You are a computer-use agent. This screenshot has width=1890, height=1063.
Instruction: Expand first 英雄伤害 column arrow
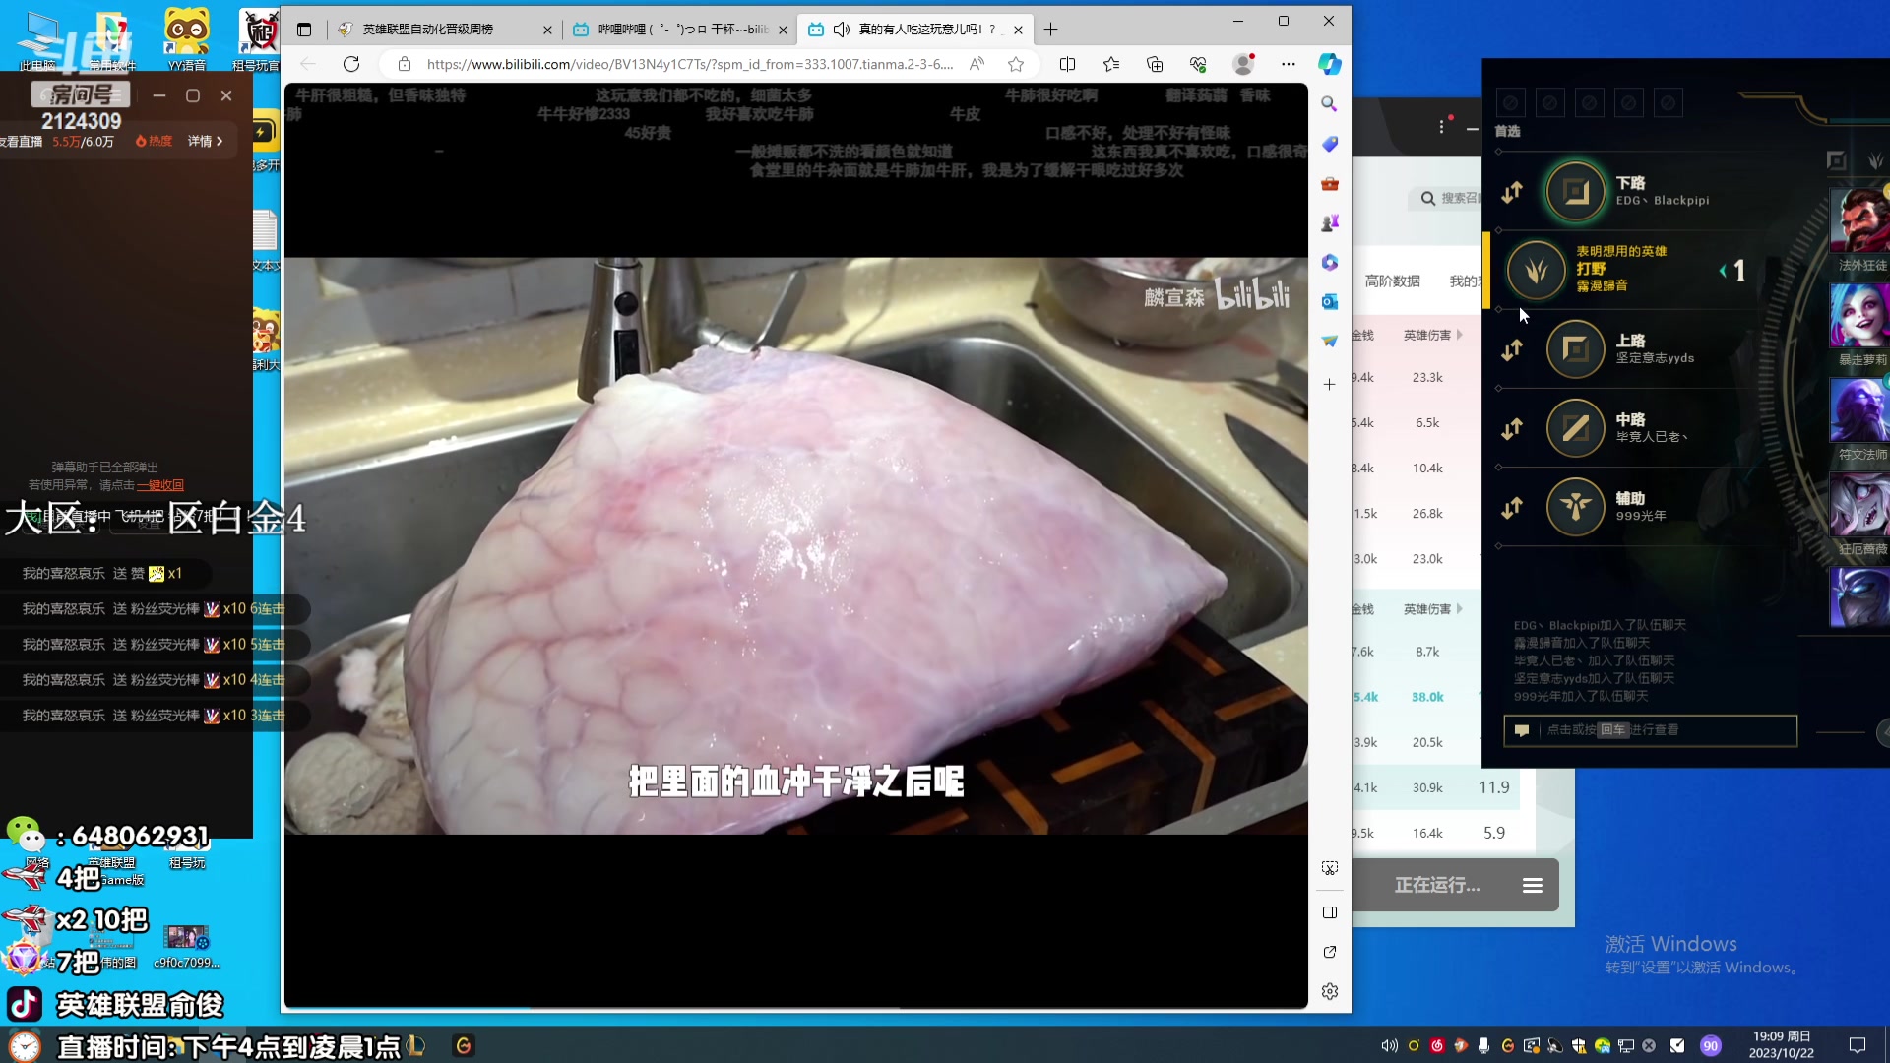[x=1459, y=335]
